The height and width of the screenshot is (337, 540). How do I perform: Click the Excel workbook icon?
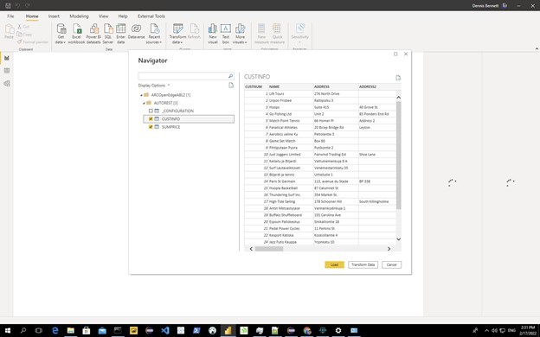pos(76,34)
